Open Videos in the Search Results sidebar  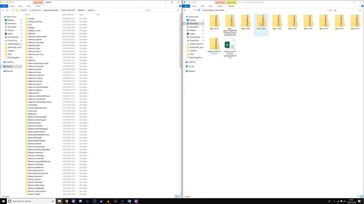(192, 34)
